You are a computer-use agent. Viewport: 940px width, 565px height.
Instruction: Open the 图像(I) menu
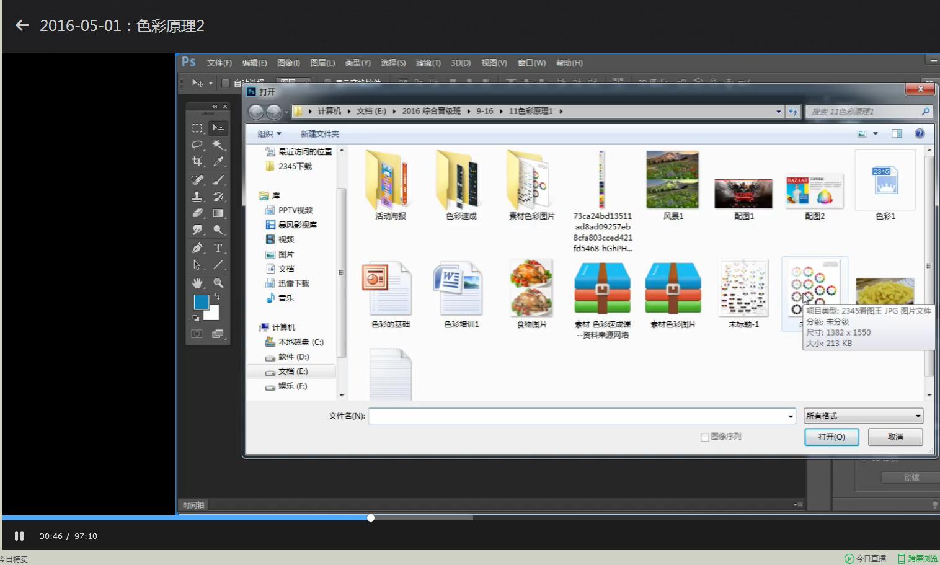click(288, 63)
